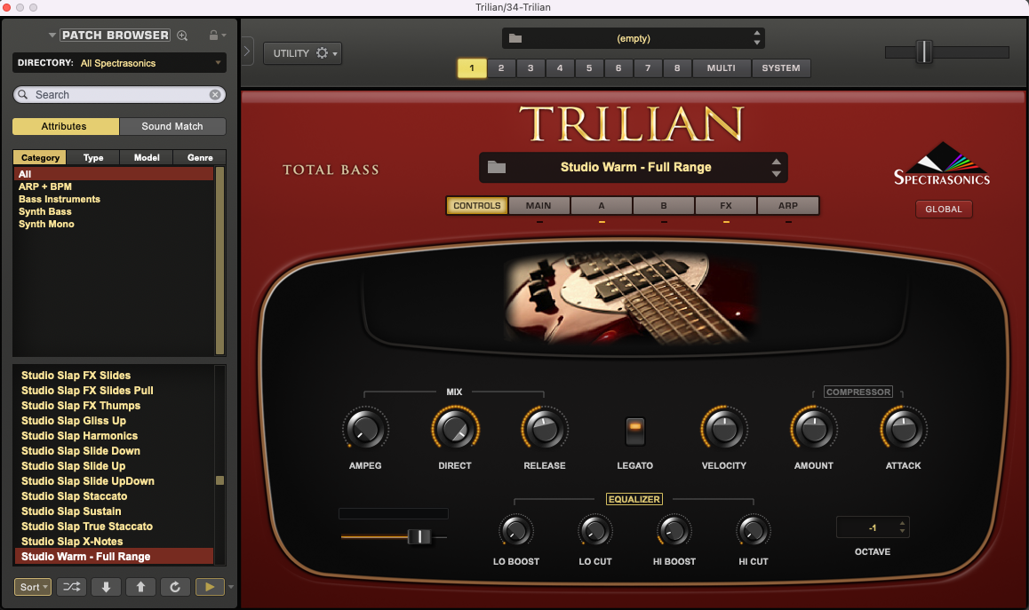1029x610 pixels.
Task: Clear the search field with the X icon
Action: point(214,94)
